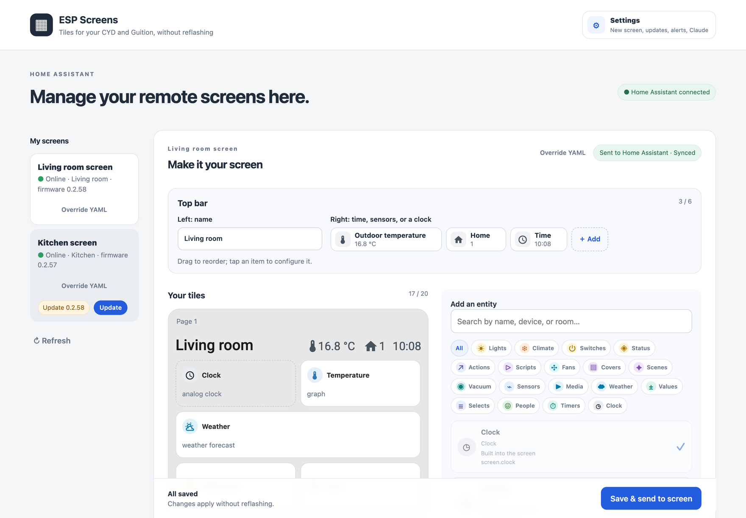The image size is (746, 518).
Task: Filter entities by Scripts
Action: [x=520, y=367]
